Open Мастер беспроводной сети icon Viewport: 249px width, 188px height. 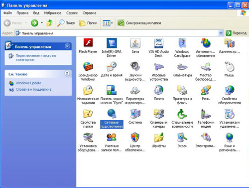click(x=206, y=67)
